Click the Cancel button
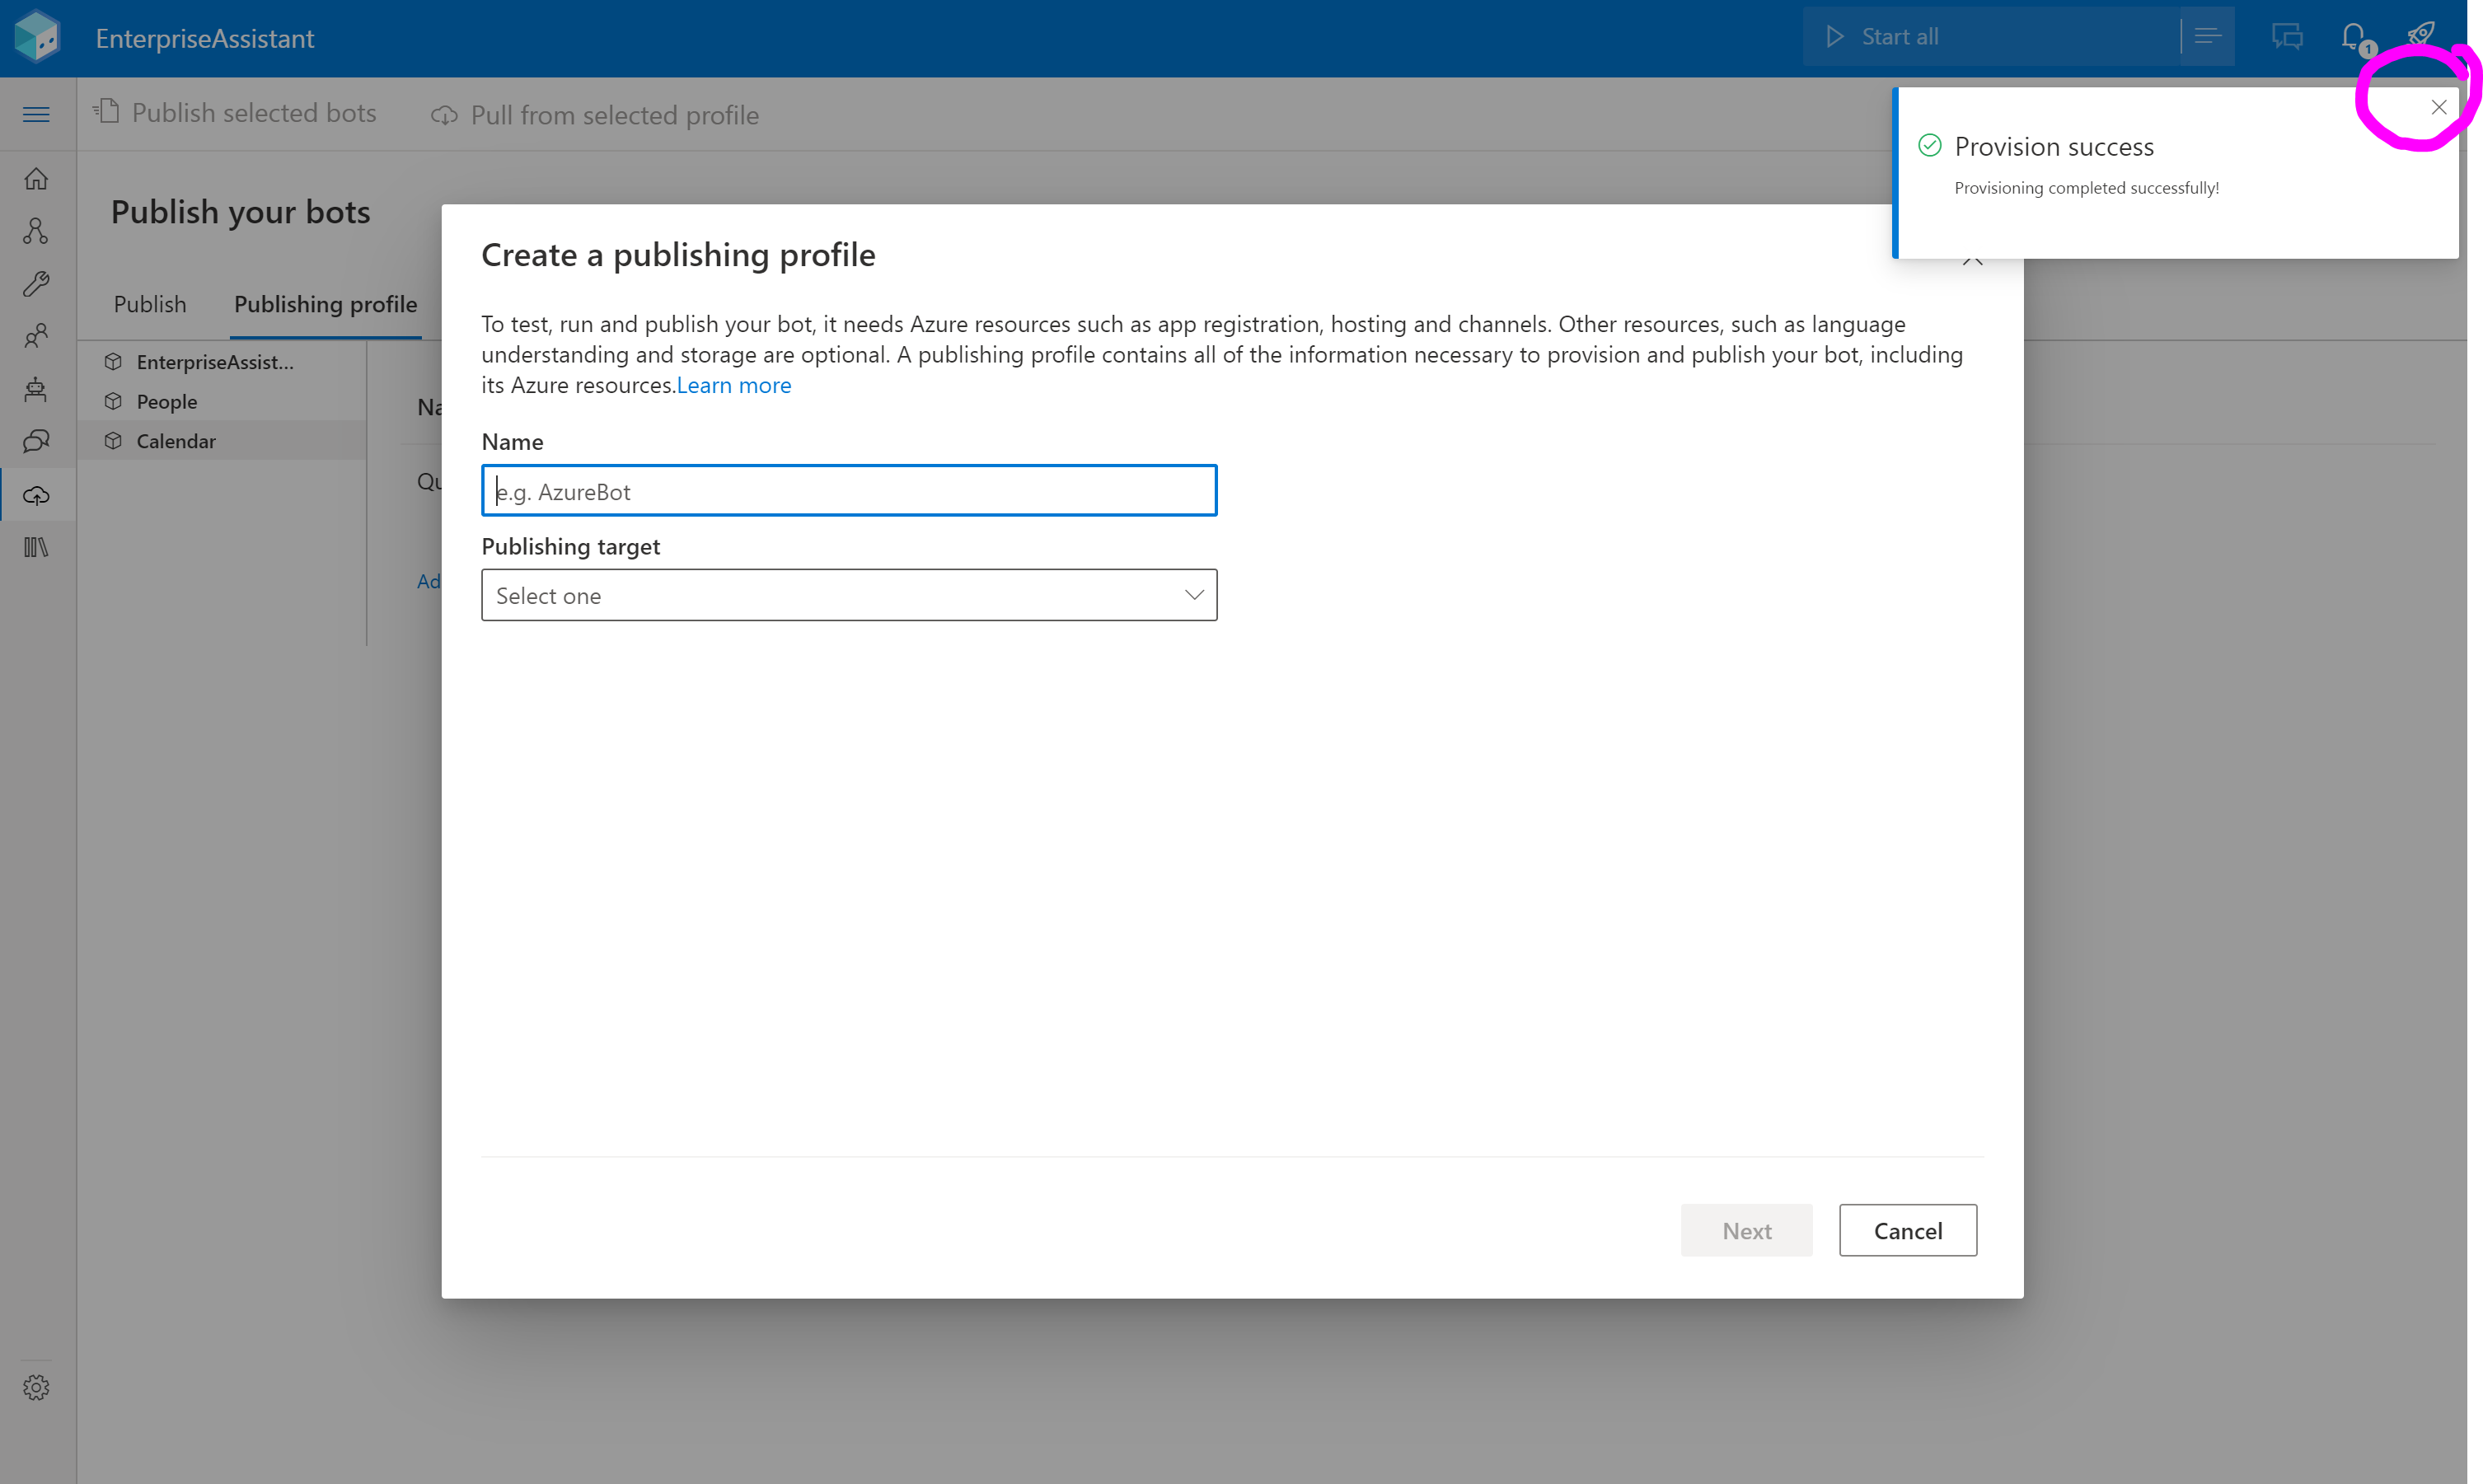This screenshot has width=2483, height=1484. [1907, 1230]
